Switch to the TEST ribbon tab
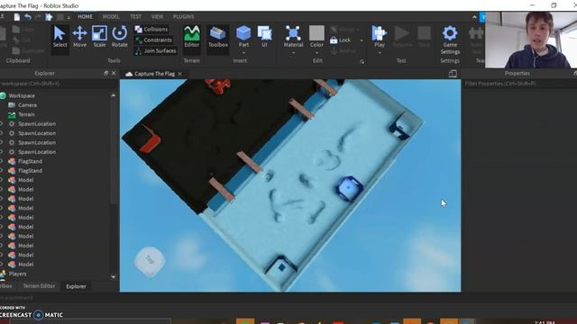Screen dimensions: 577x324 click(135, 17)
